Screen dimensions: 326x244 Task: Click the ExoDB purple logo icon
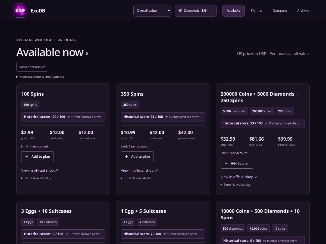click(x=20, y=11)
